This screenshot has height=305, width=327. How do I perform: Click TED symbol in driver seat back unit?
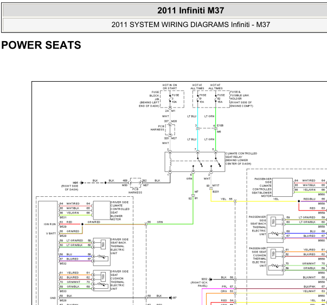103,244
